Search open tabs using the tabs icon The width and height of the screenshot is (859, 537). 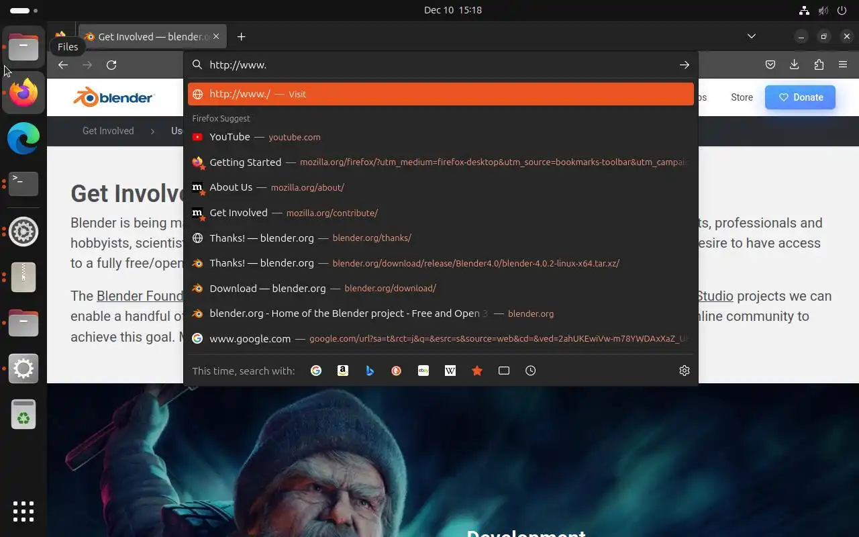click(504, 371)
